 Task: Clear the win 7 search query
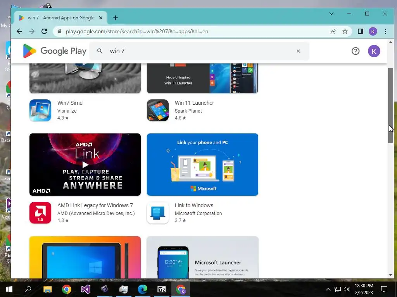point(298,51)
